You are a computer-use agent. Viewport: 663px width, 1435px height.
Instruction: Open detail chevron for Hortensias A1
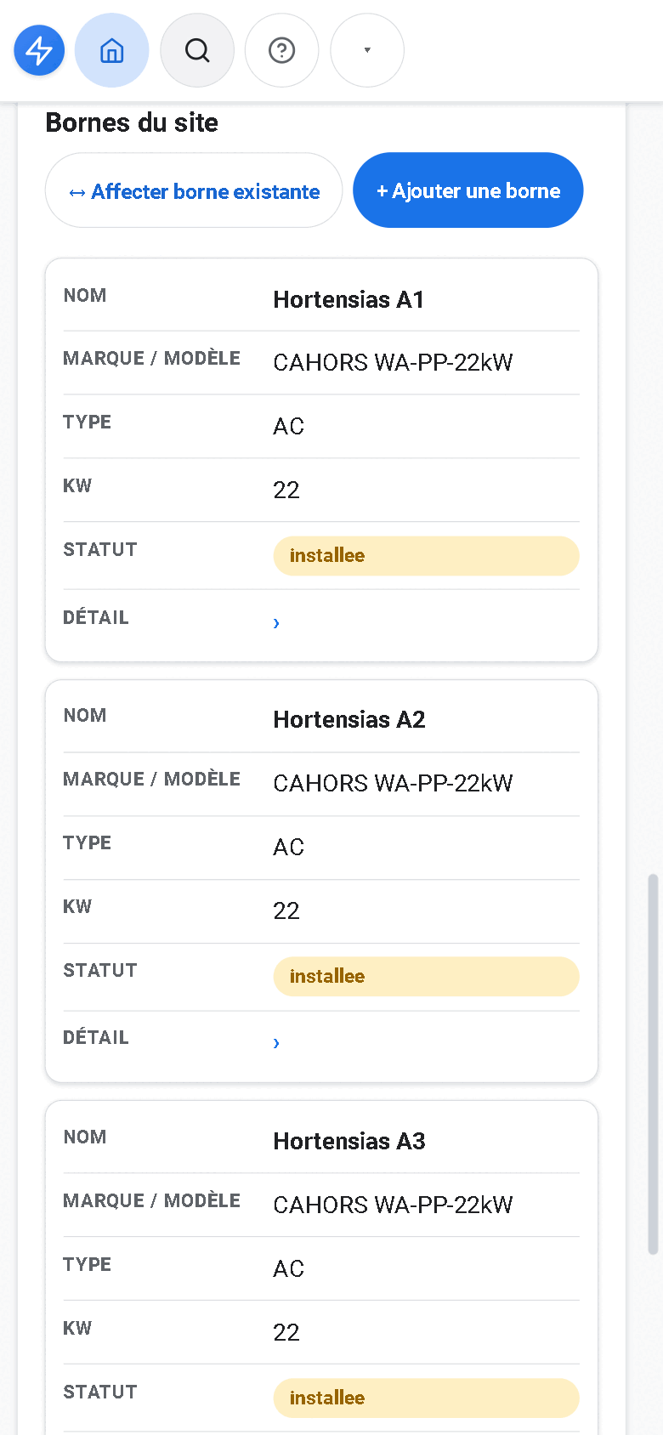(x=276, y=623)
